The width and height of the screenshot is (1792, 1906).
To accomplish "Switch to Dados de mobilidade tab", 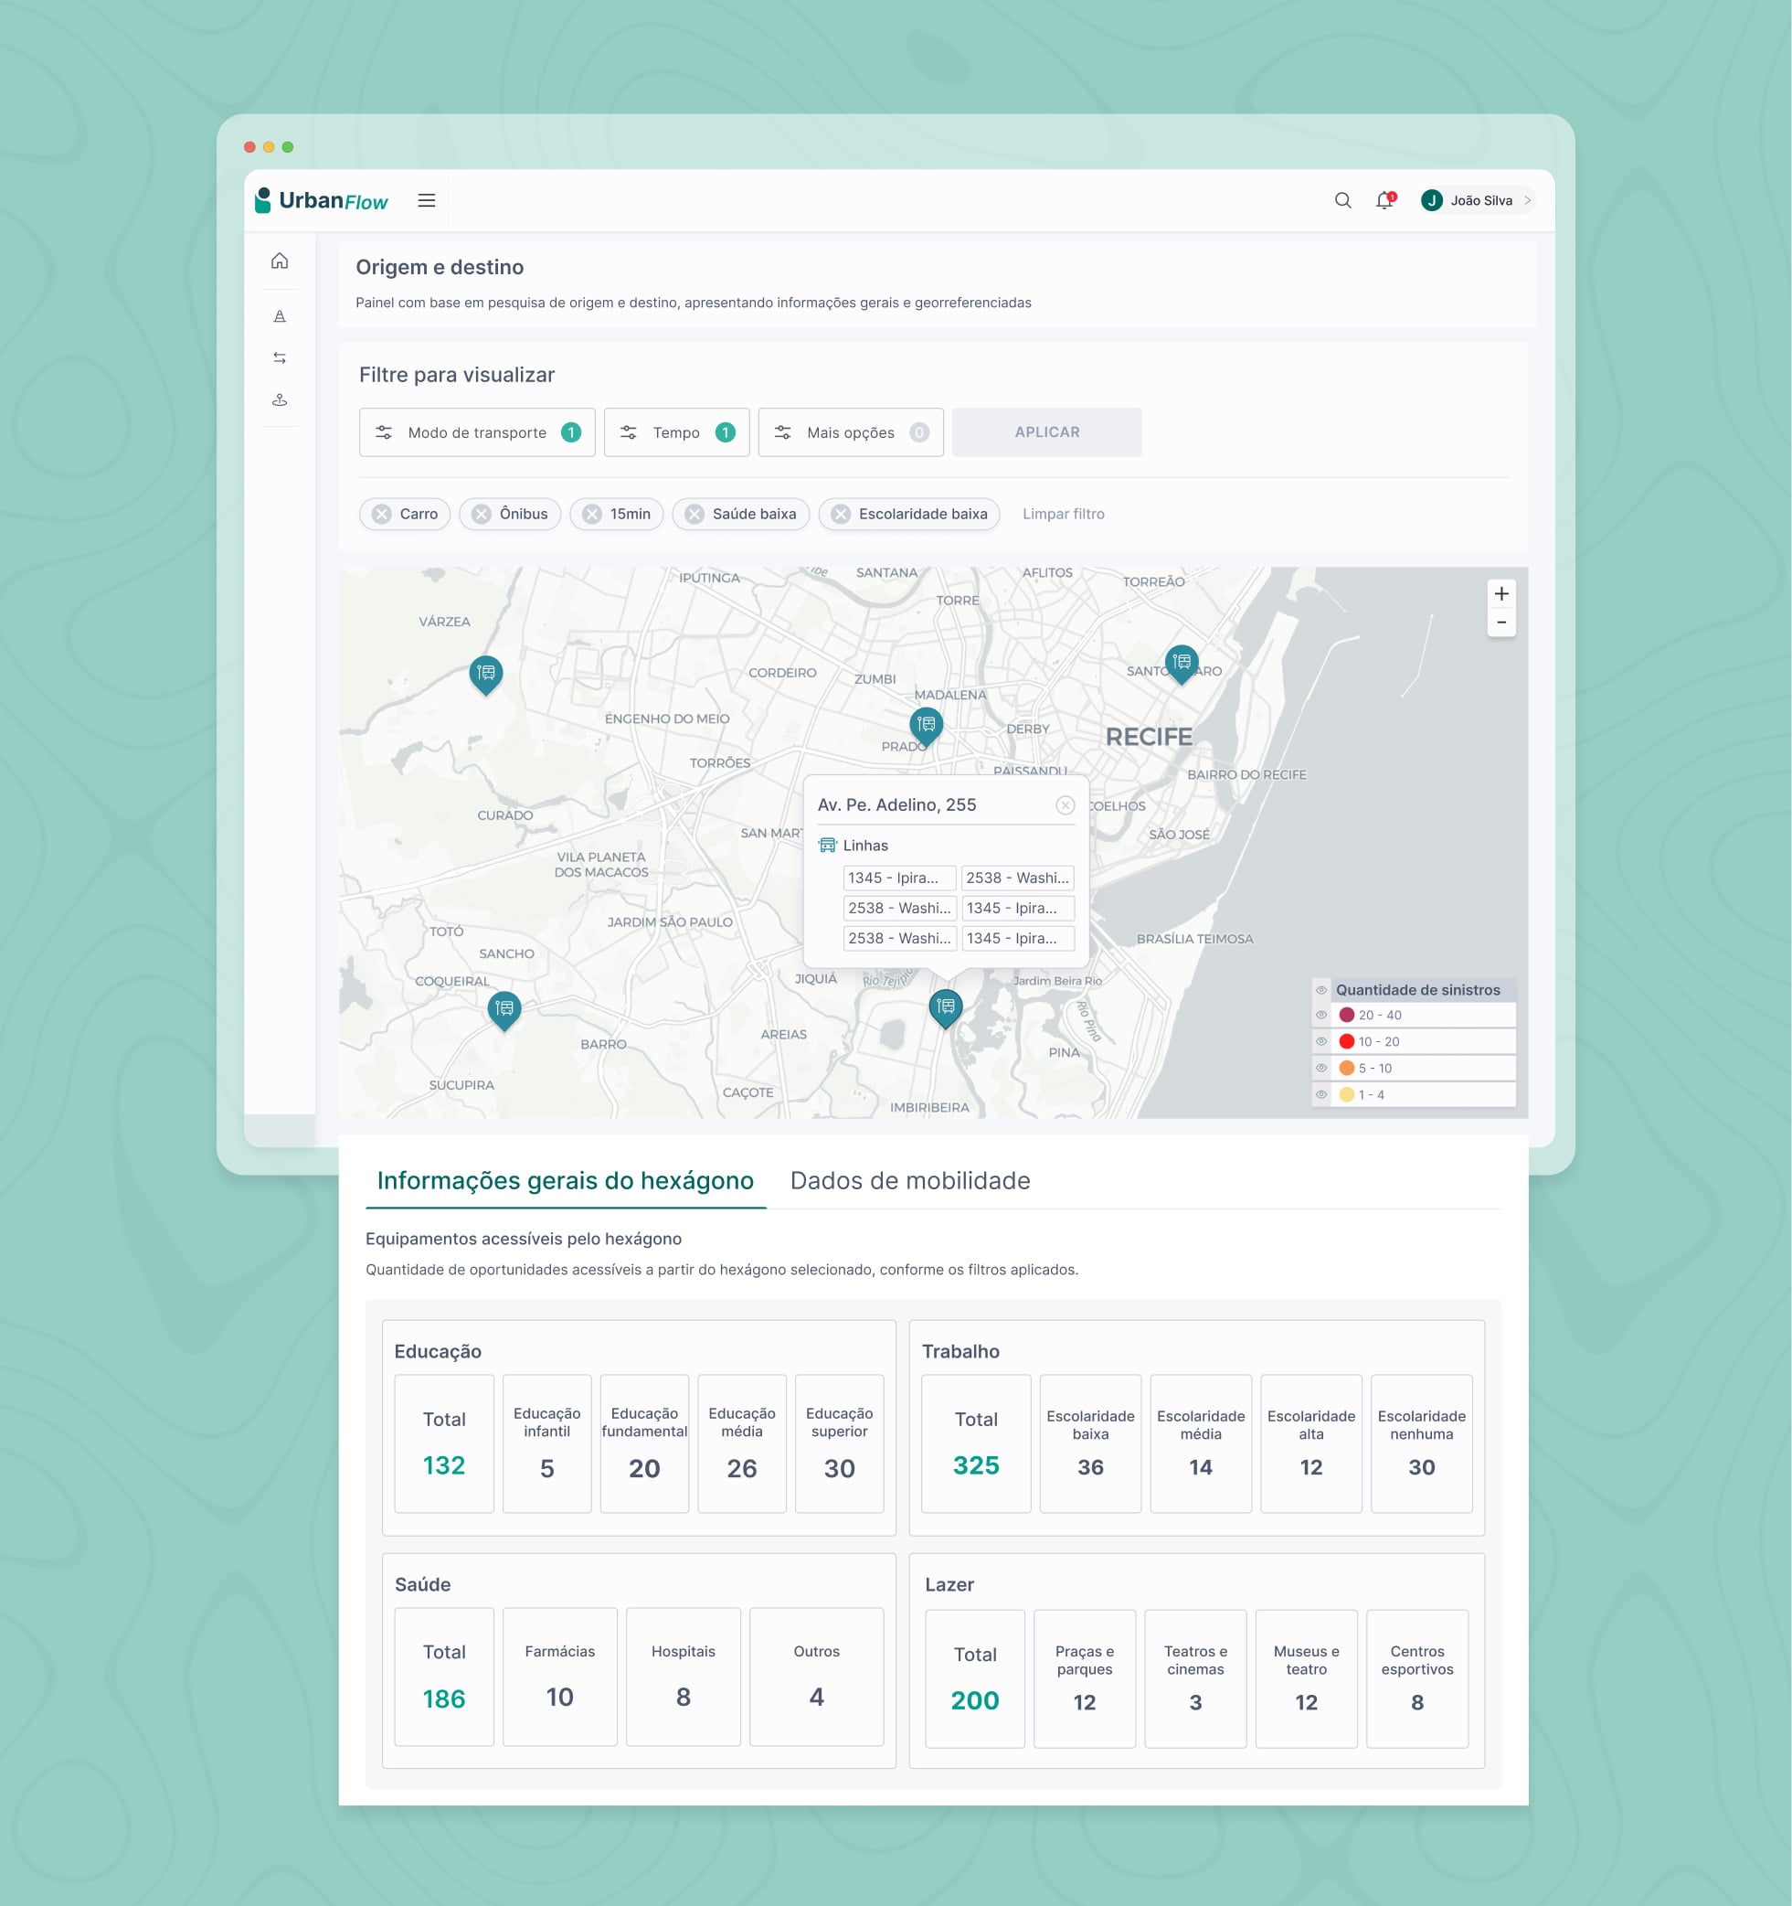I will coord(909,1180).
